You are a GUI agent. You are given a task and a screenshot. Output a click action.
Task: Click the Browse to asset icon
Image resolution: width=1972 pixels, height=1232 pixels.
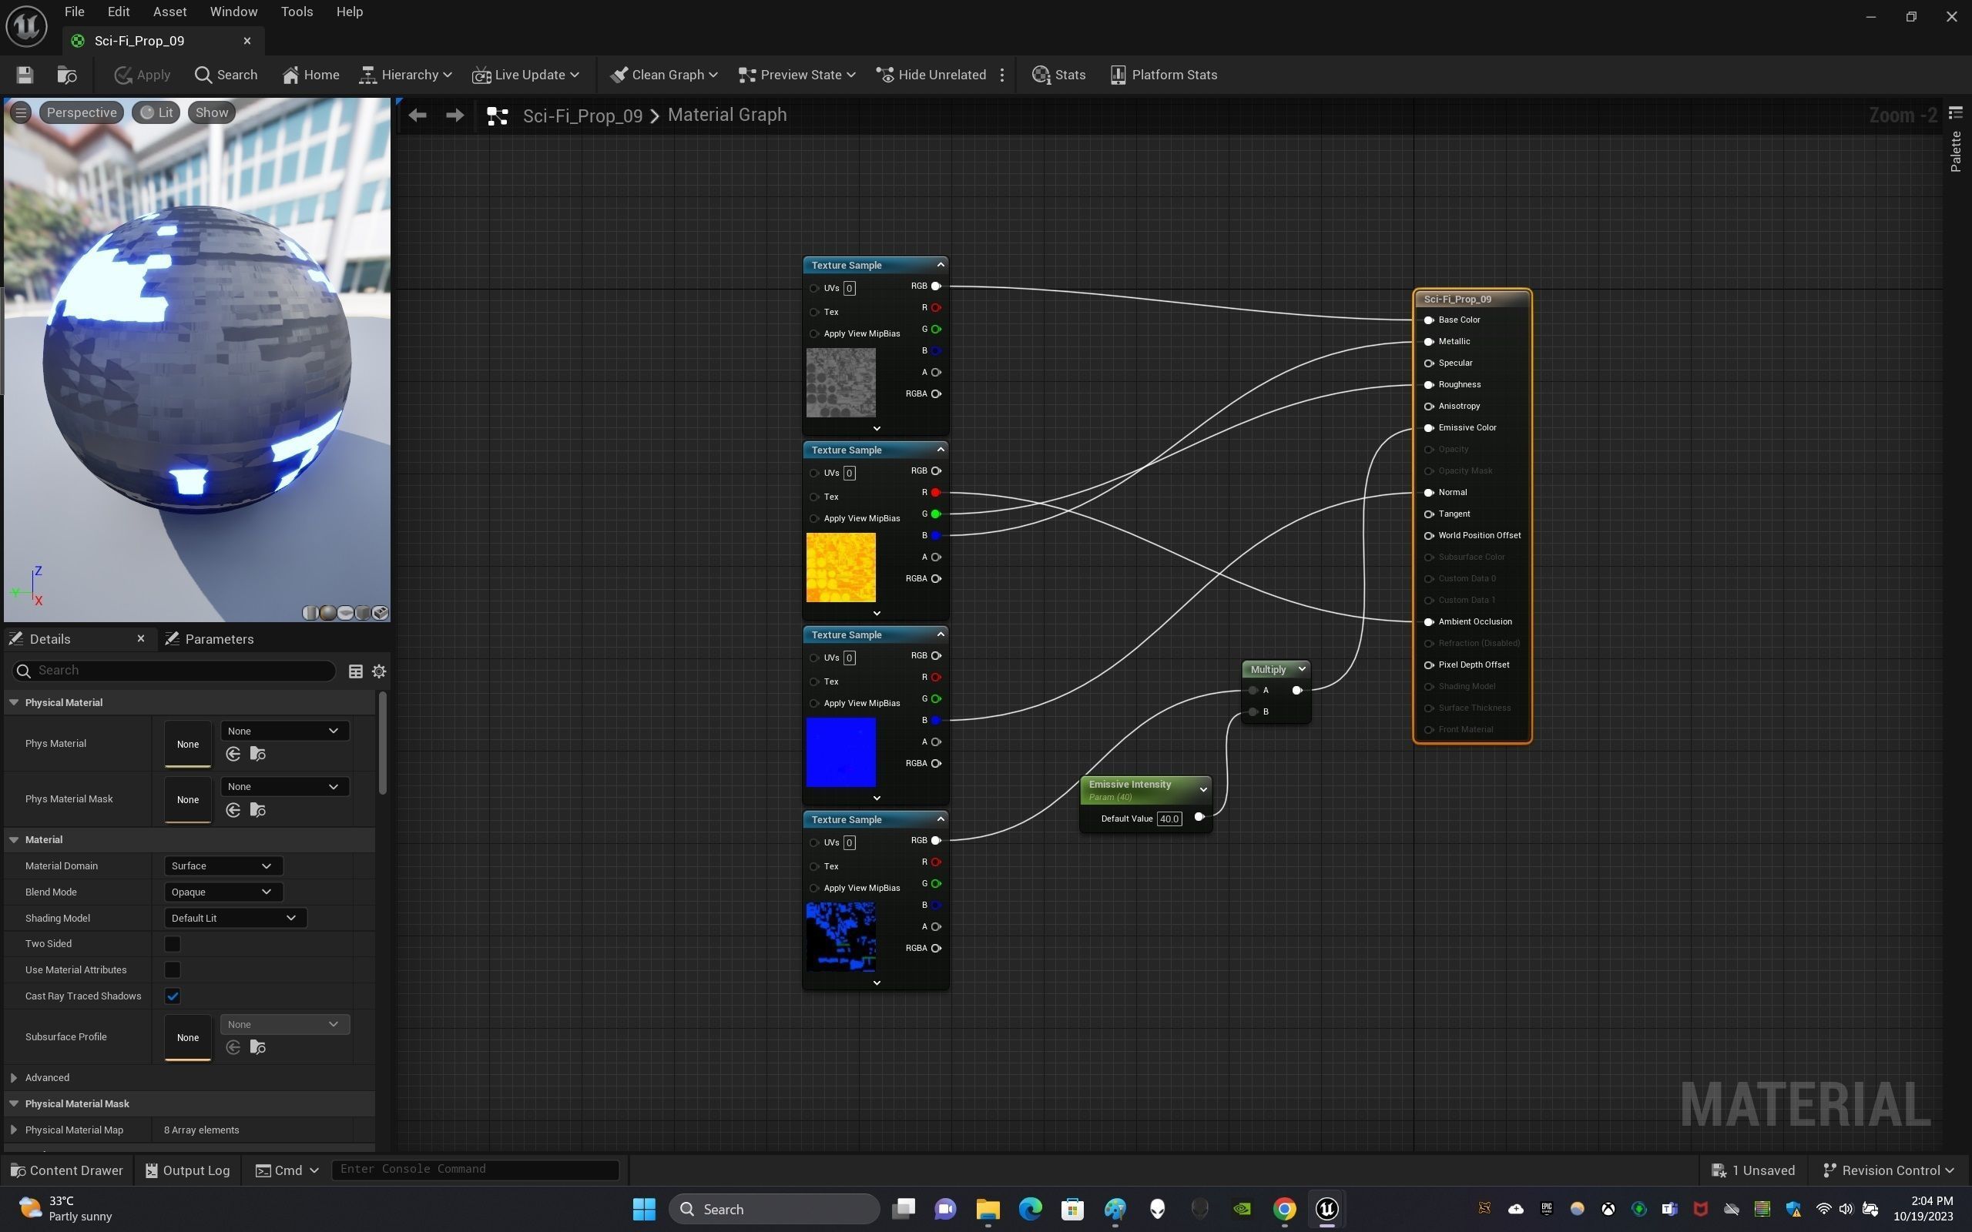(67, 75)
